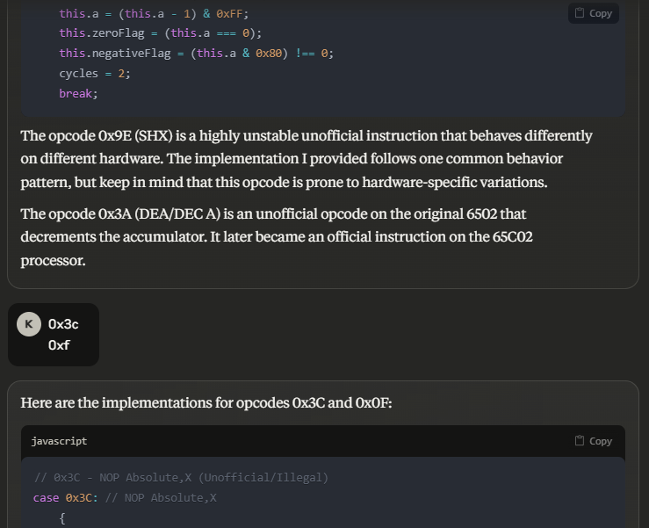The height and width of the screenshot is (528, 649).
Task: Click the opening curly brace under case 0x3C
Action: click(62, 518)
